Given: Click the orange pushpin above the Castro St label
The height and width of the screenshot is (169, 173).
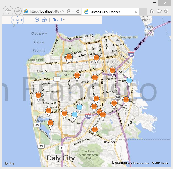Looking at the screenshot, I should [95, 77].
